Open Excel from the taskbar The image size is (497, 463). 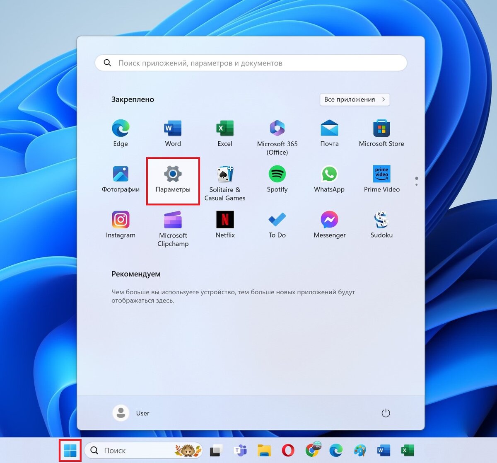[x=408, y=450]
